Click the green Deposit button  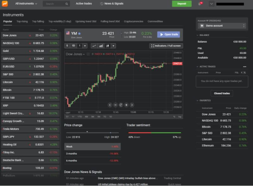click(182, 4)
